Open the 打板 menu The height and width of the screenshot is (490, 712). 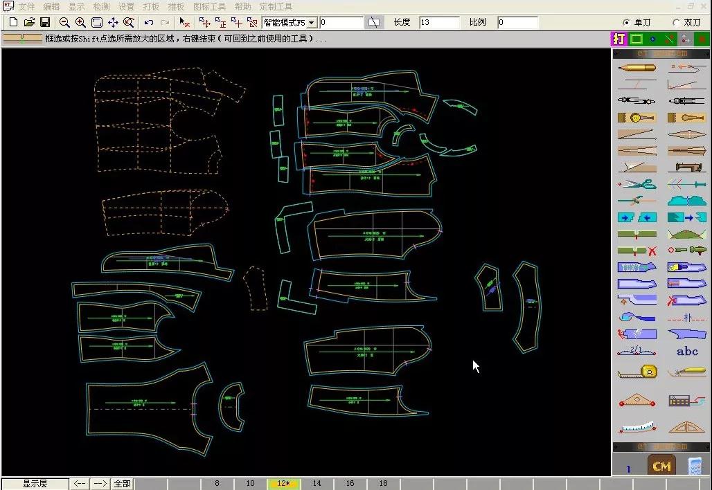(x=151, y=6)
